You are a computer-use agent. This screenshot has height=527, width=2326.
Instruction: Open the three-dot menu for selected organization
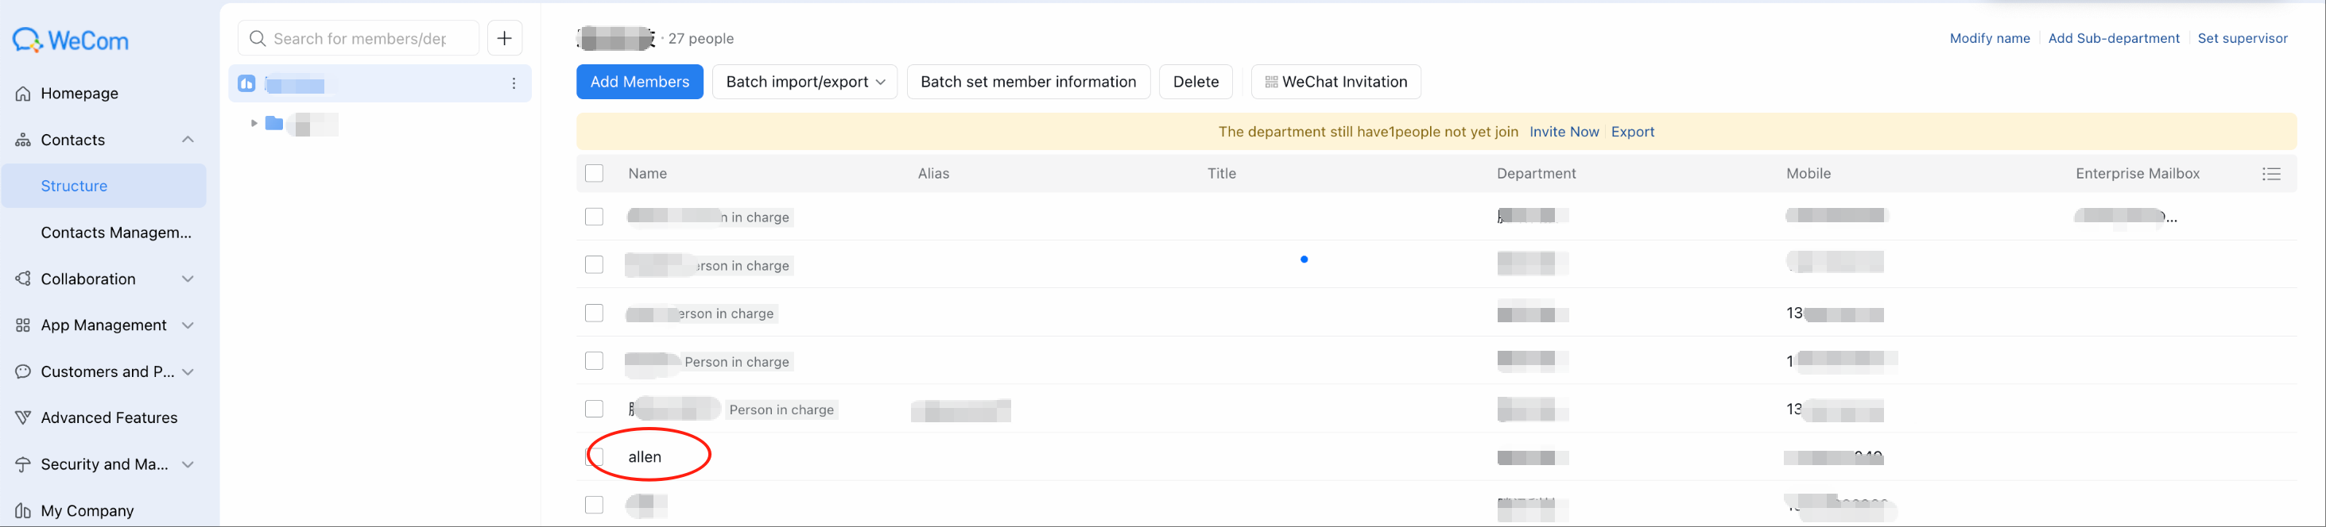514,84
